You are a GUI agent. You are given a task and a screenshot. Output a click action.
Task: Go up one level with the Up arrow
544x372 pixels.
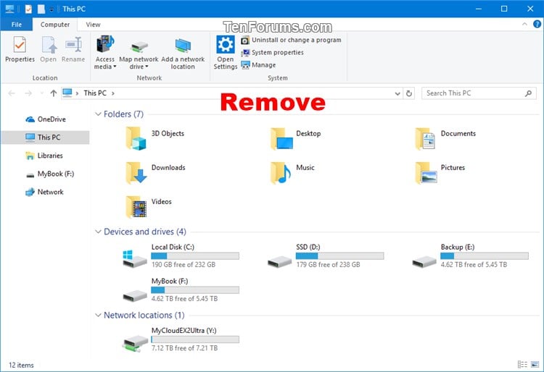click(x=54, y=93)
